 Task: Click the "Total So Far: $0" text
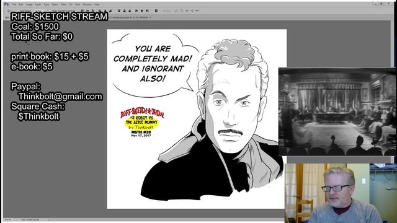tap(42, 37)
